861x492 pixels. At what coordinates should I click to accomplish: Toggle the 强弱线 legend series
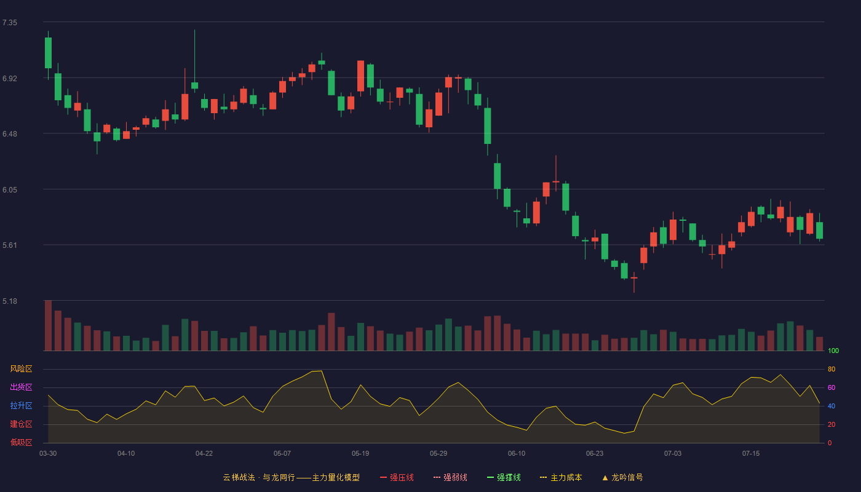[450, 477]
